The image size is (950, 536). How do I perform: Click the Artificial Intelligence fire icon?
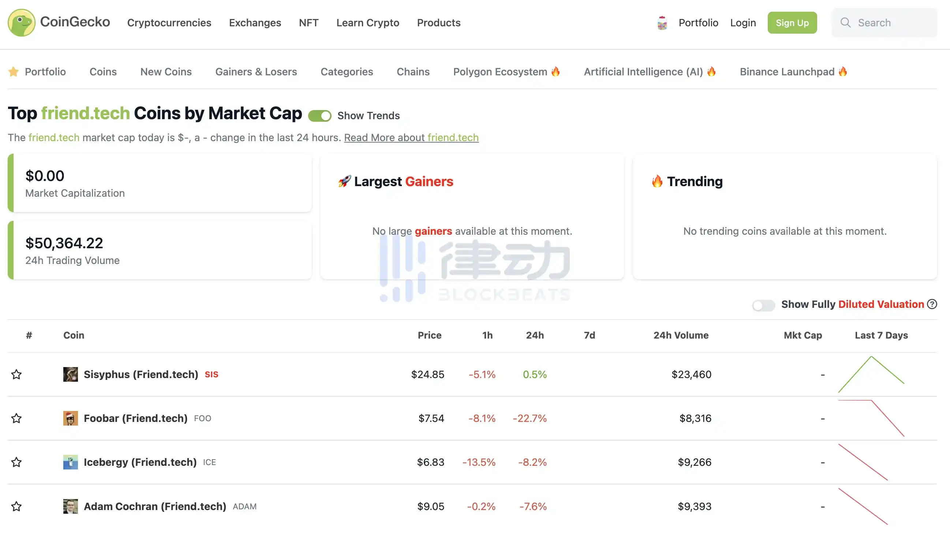711,71
